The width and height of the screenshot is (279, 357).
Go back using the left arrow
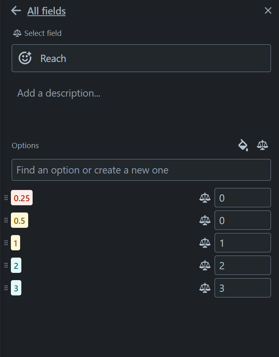pyautogui.click(x=15, y=11)
